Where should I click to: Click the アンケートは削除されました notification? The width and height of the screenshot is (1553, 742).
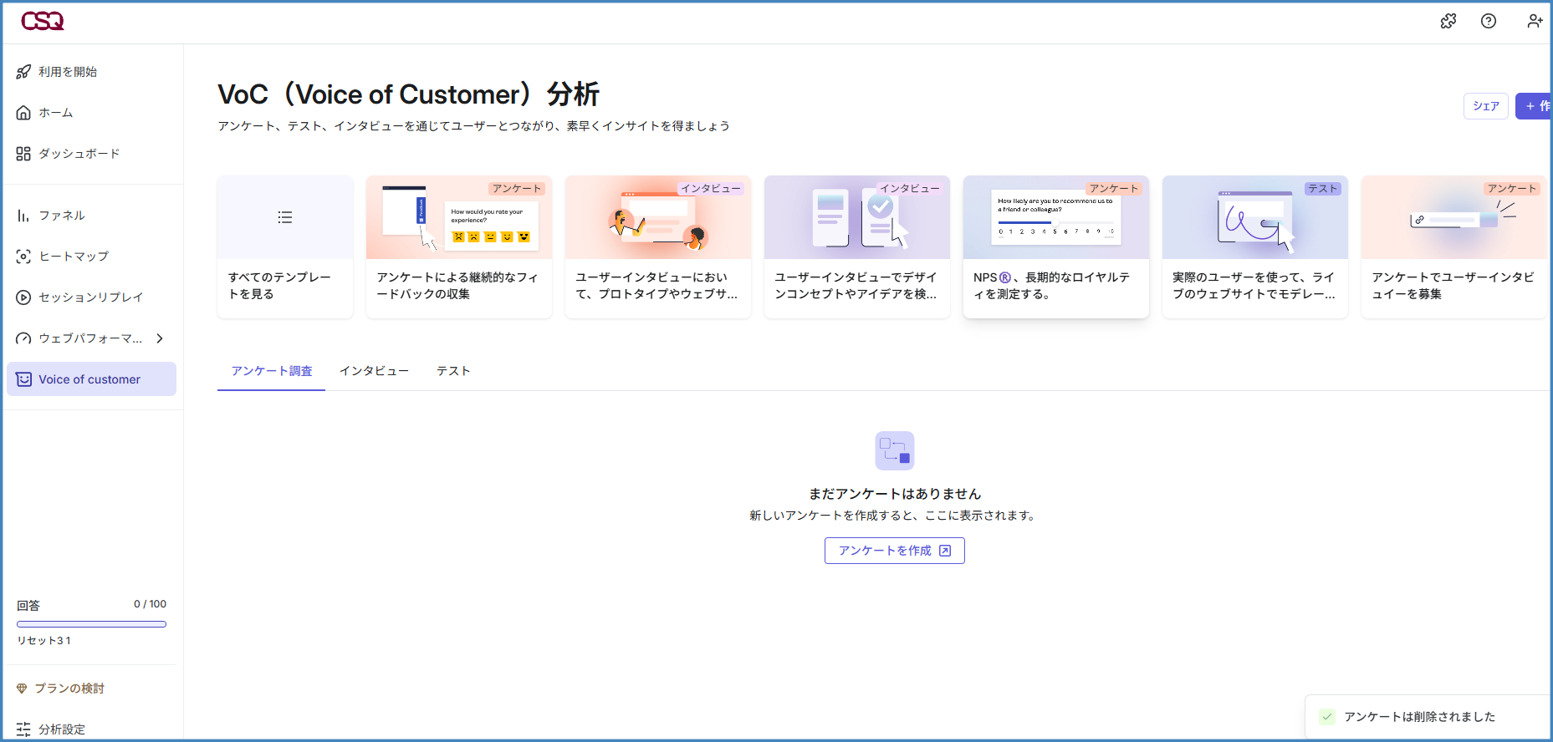pyautogui.click(x=1428, y=717)
